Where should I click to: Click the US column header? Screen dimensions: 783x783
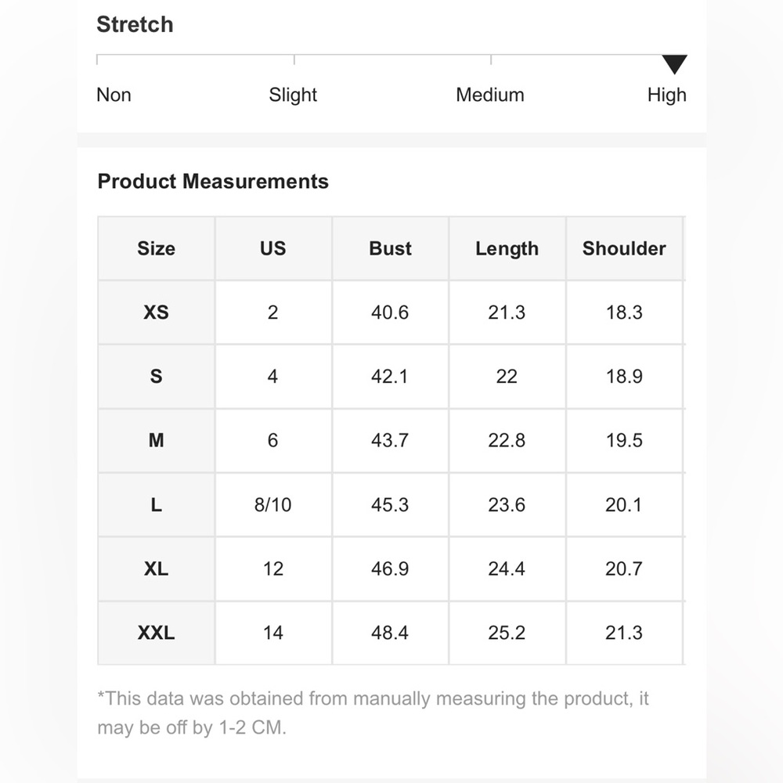click(x=272, y=248)
